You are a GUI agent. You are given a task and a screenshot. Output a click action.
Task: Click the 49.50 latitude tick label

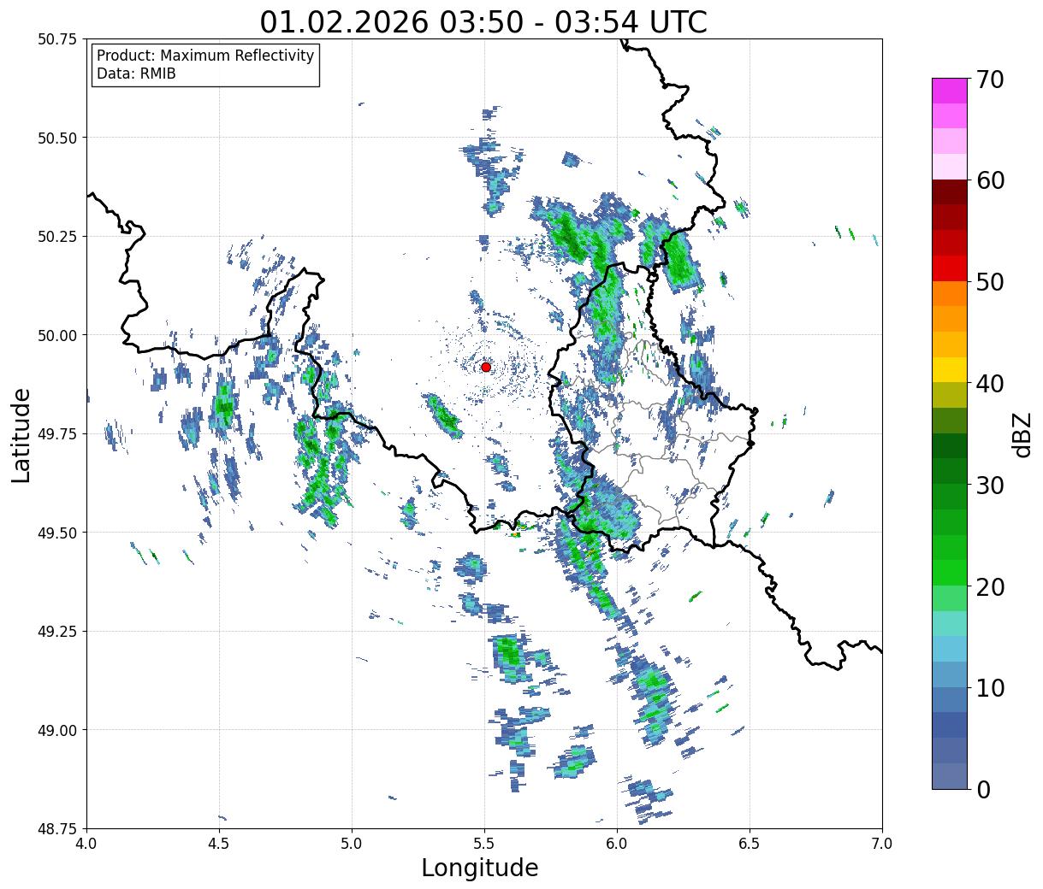tap(58, 533)
